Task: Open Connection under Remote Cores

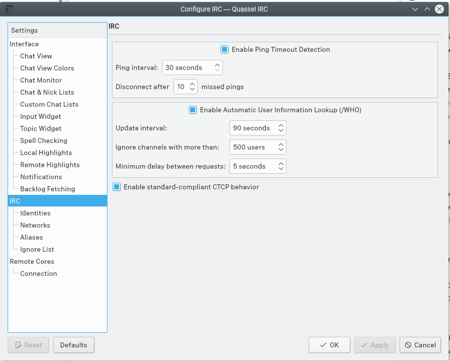Action: tap(38, 273)
